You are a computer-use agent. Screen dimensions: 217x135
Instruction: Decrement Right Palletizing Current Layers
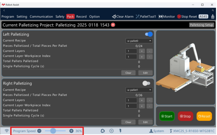pos(150,100)
